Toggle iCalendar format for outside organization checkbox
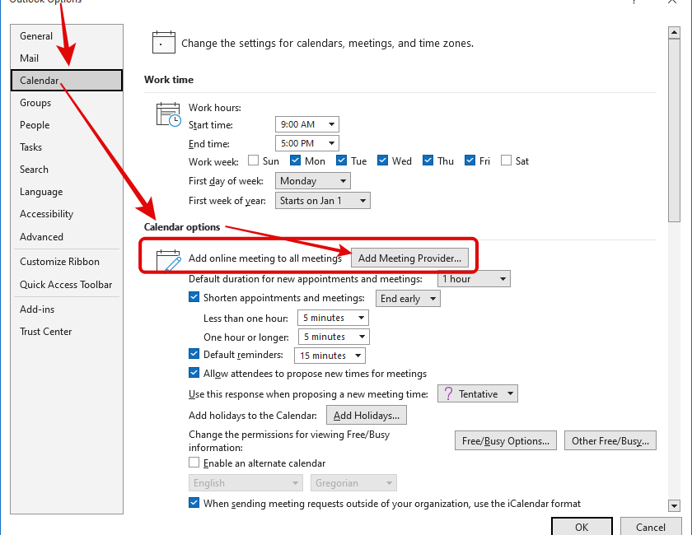Image resolution: width=692 pixels, height=535 pixels. point(194,503)
